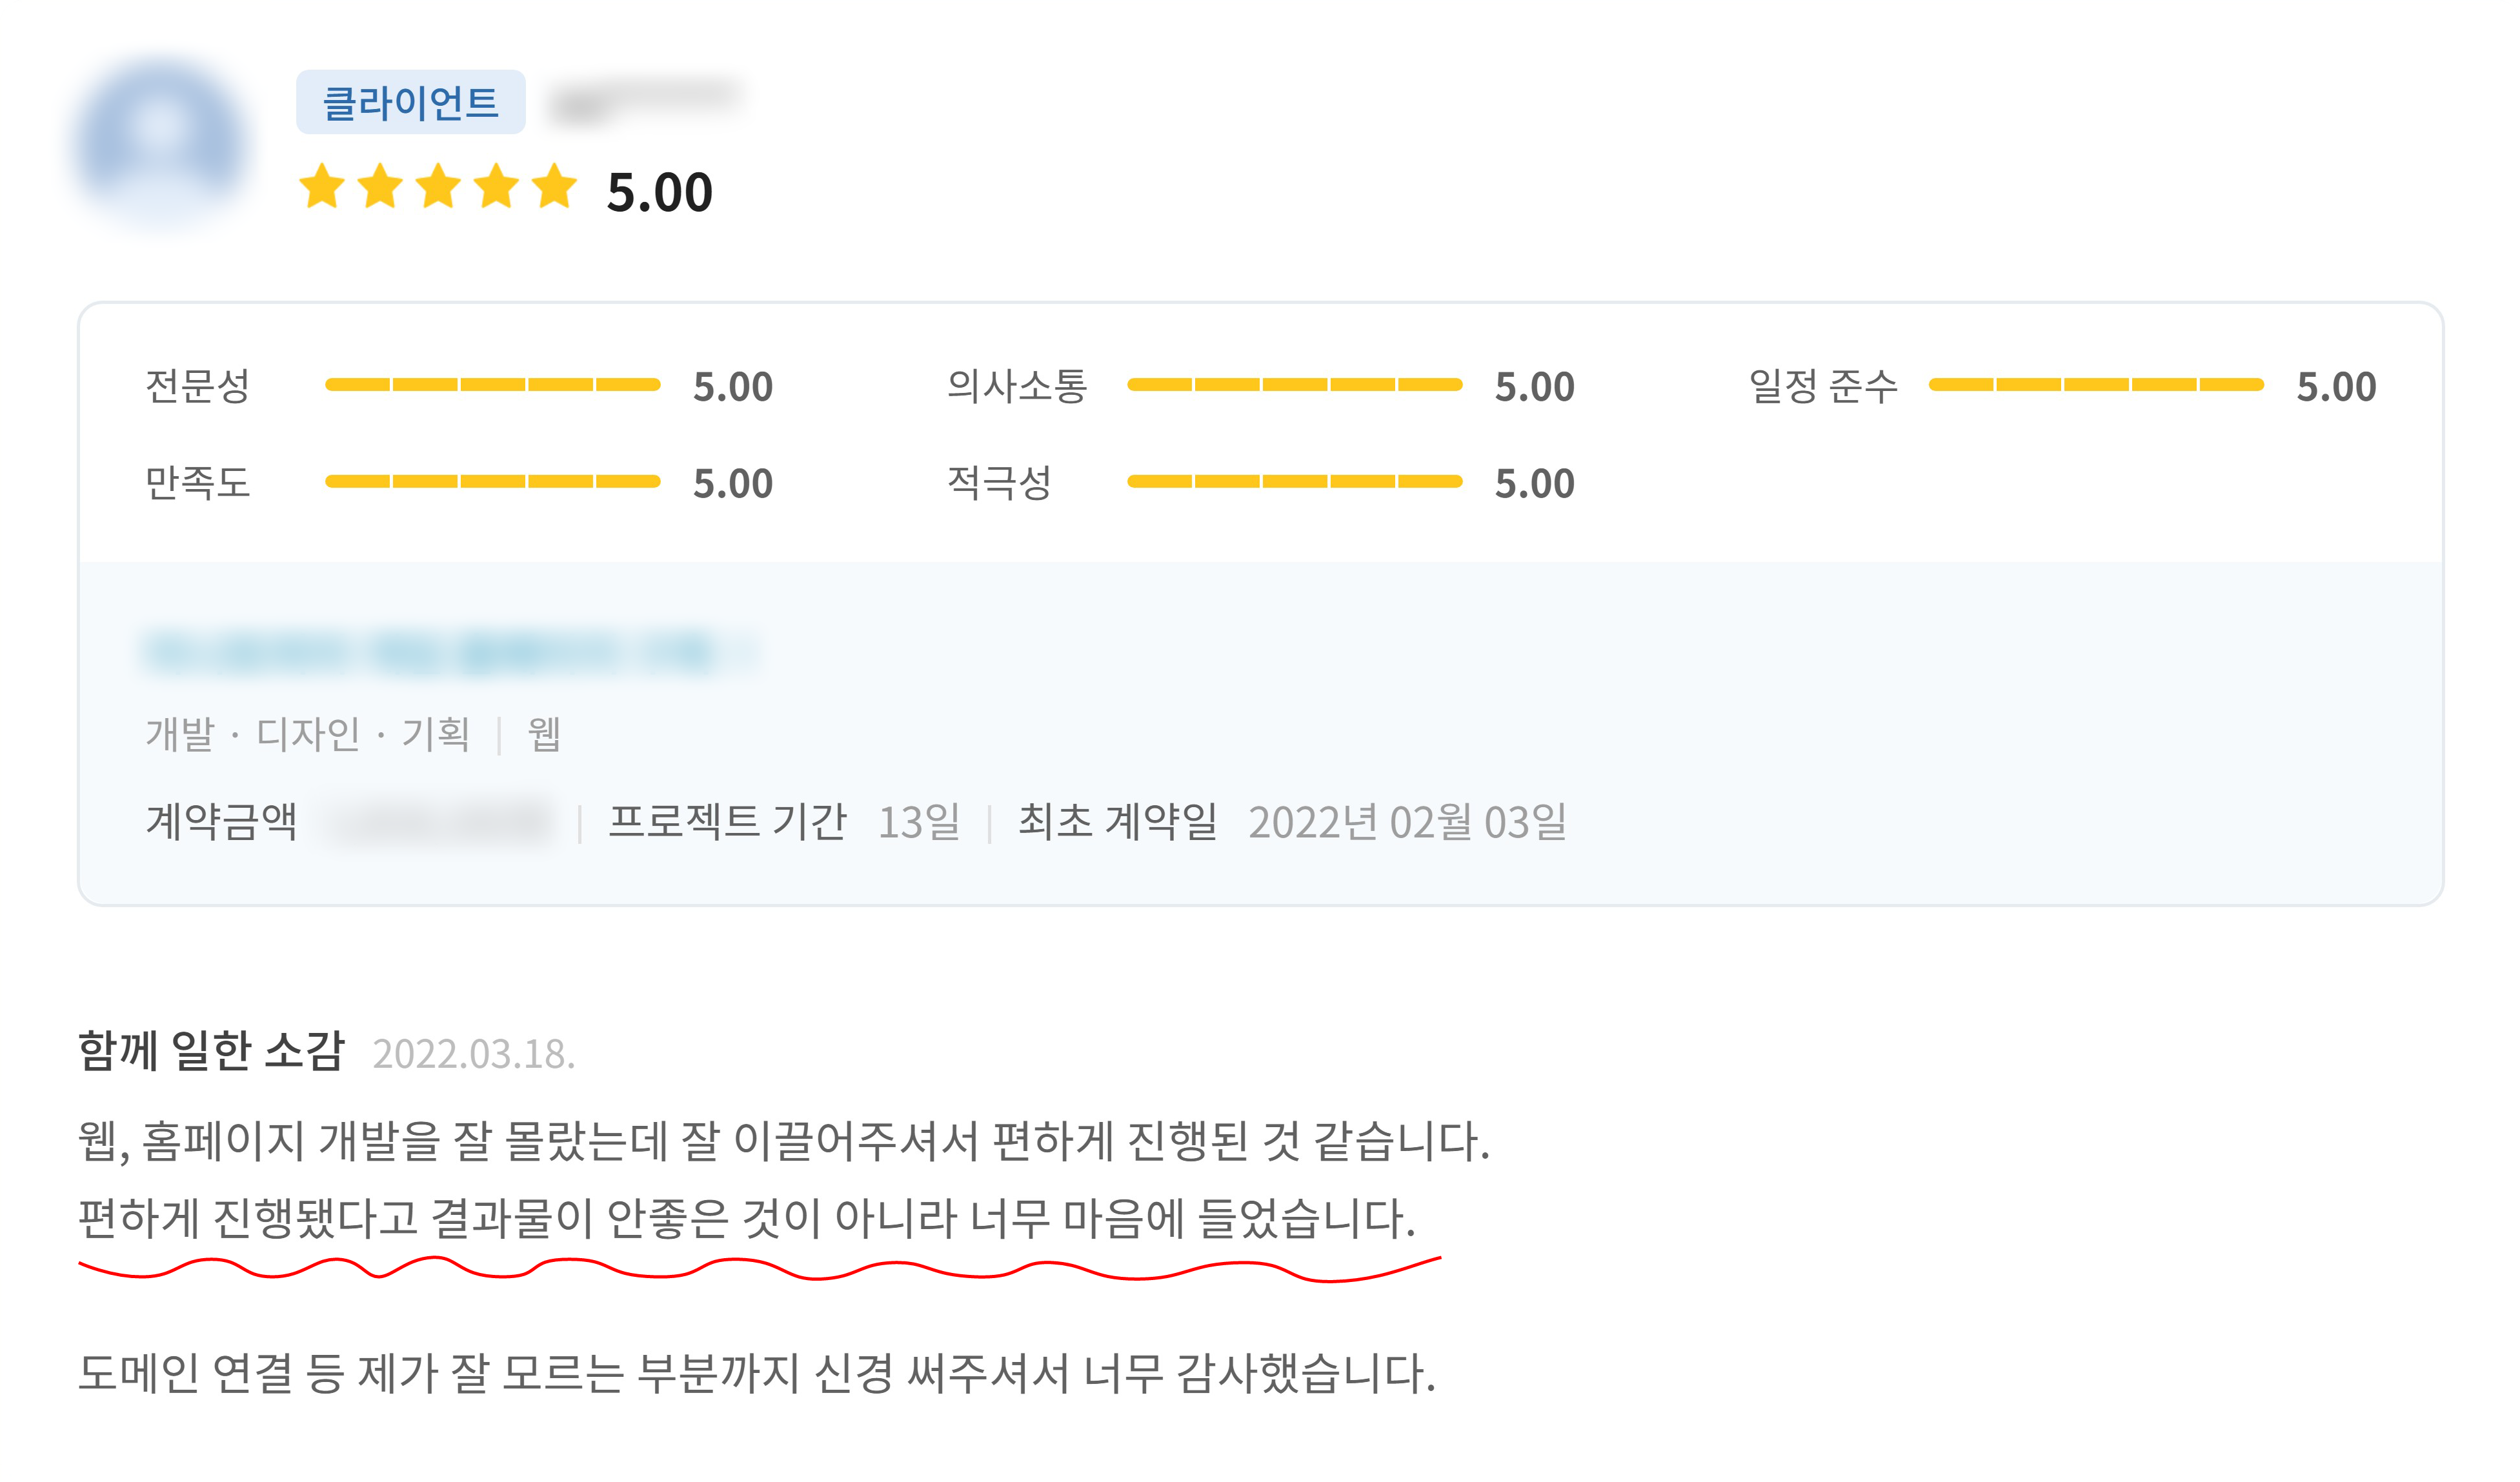2520x1482 pixels.
Task: Click the 의사소통 rating bar
Action: pyautogui.click(x=1294, y=385)
